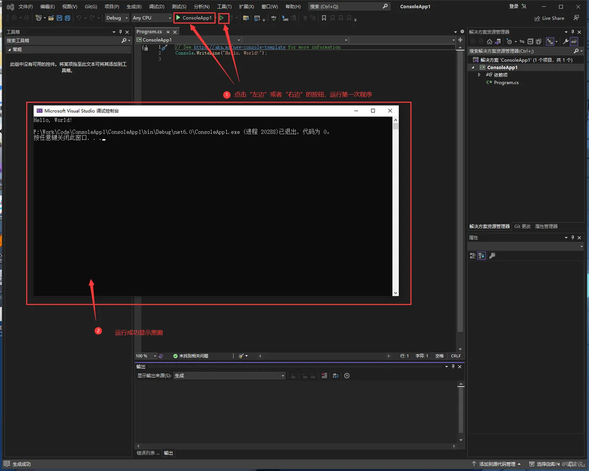Click the Show All Files icon

coord(539,42)
